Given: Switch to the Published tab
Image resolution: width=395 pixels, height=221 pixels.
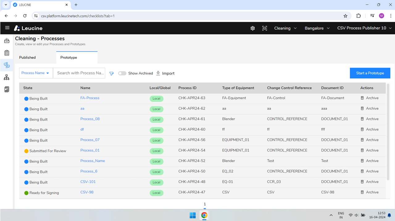Looking at the screenshot, I should point(27,57).
